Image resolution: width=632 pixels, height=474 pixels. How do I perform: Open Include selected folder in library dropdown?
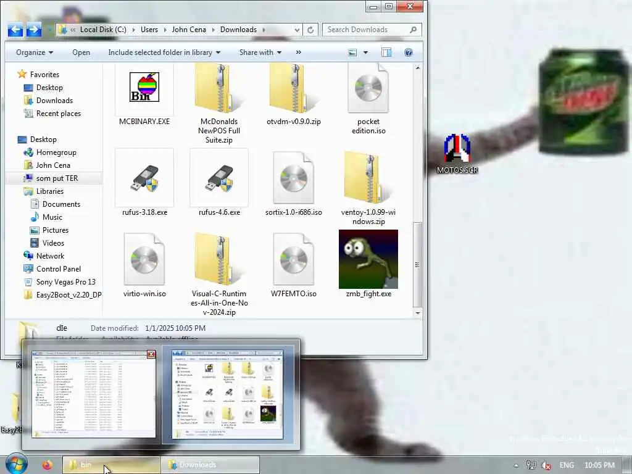click(164, 52)
